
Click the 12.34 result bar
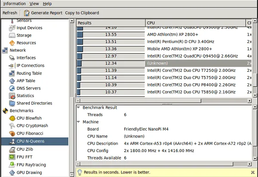tap(111, 64)
